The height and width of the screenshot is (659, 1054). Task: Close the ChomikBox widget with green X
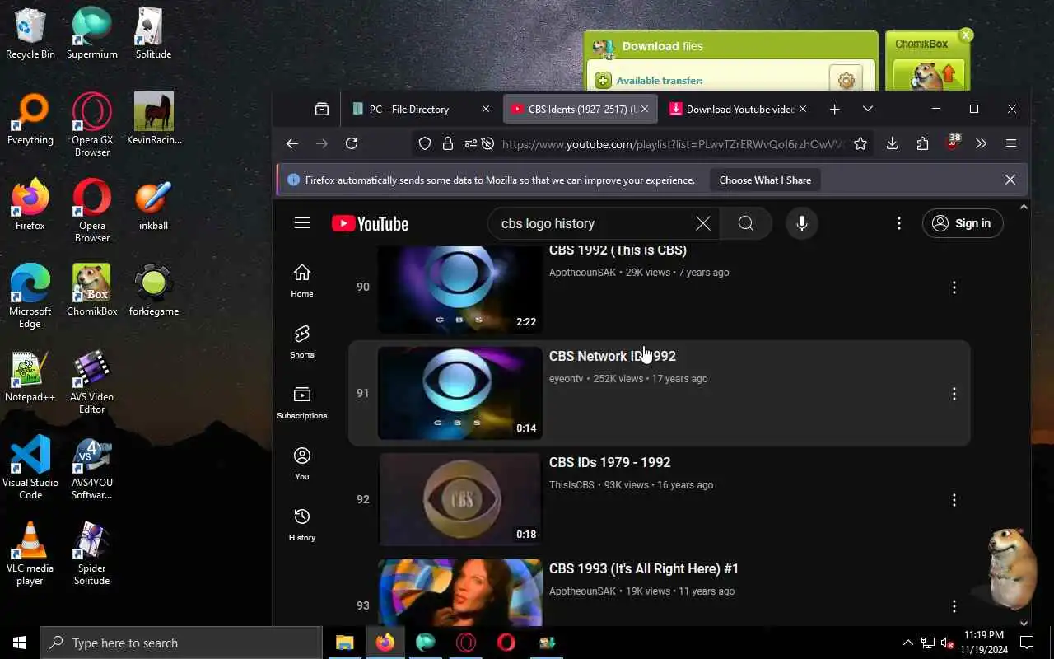(966, 35)
